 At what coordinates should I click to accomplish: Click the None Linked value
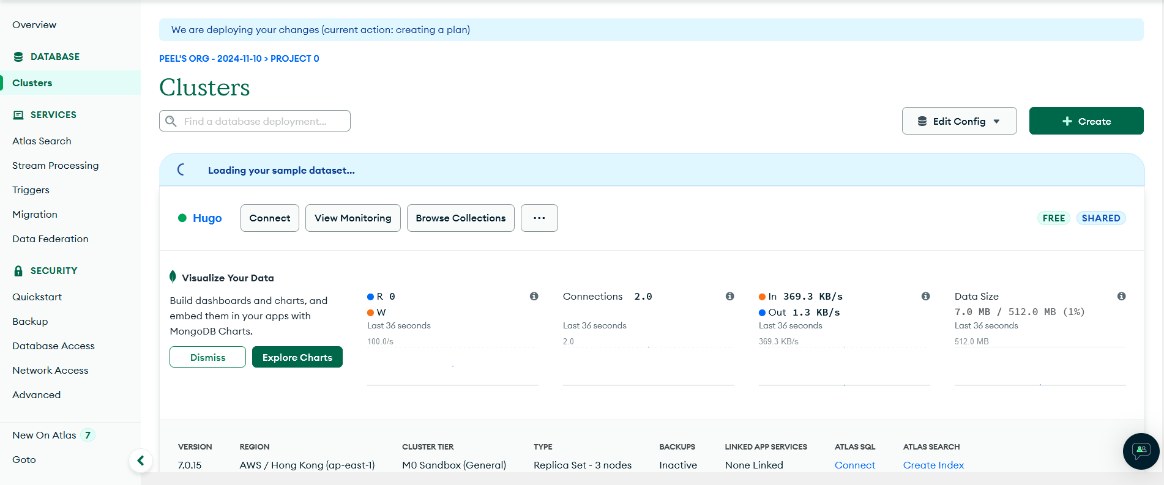(x=754, y=465)
